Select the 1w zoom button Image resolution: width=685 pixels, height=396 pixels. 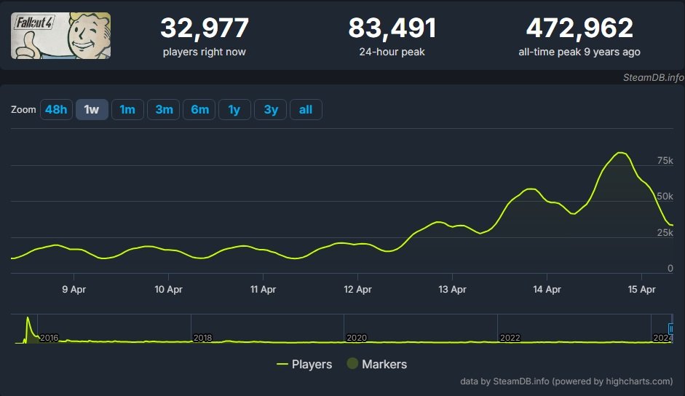(x=92, y=110)
